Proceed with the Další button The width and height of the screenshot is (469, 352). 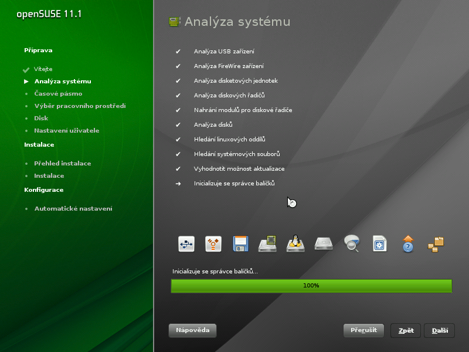click(439, 330)
